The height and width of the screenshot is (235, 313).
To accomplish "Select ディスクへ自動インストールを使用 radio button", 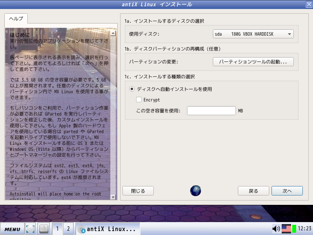I will point(132,89).
